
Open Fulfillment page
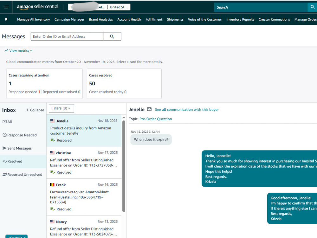coord(154,19)
